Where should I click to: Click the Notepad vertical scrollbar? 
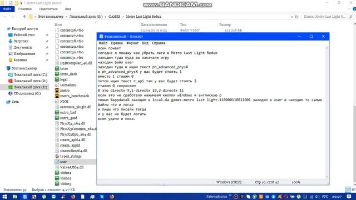[327, 112]
